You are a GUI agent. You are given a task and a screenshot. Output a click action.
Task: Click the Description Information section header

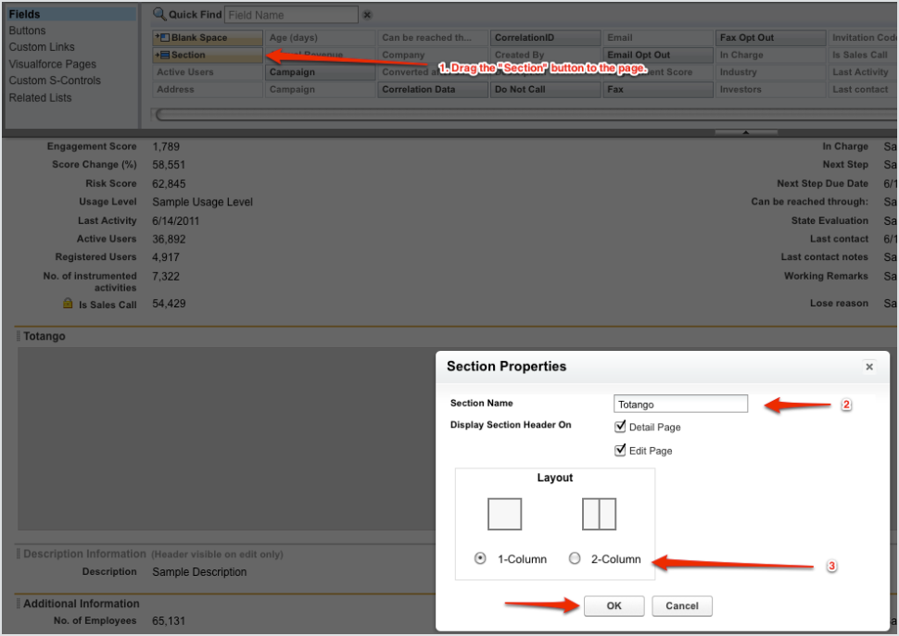tap(85, 554)
